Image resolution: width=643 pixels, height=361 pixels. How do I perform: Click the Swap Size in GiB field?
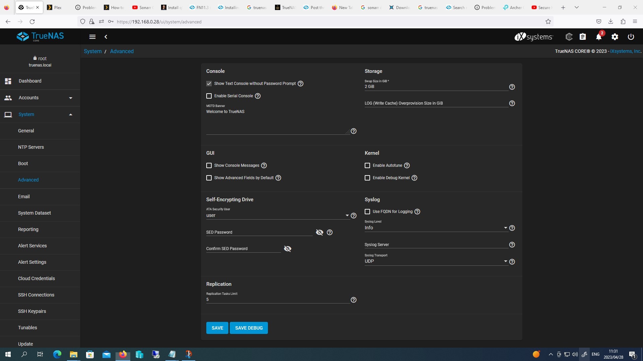[x=436, y=87]
